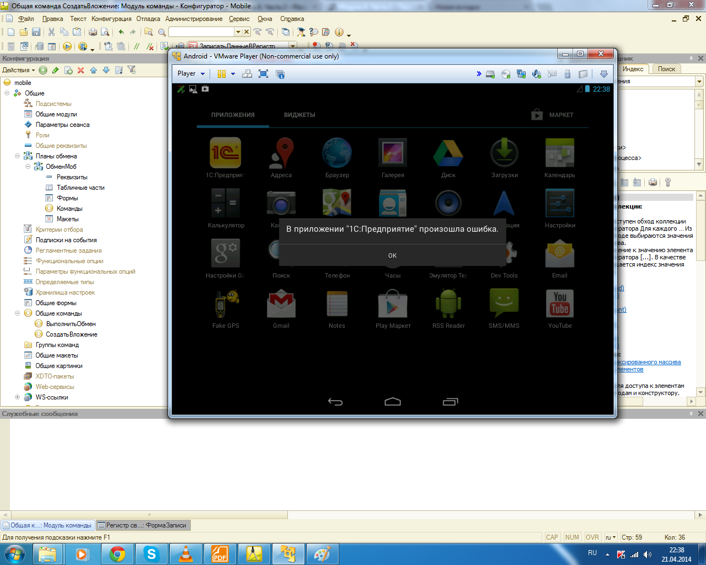Expand the WS-ссылки tree node
Viewport: 706px width, 565px height.
point(17,397)
